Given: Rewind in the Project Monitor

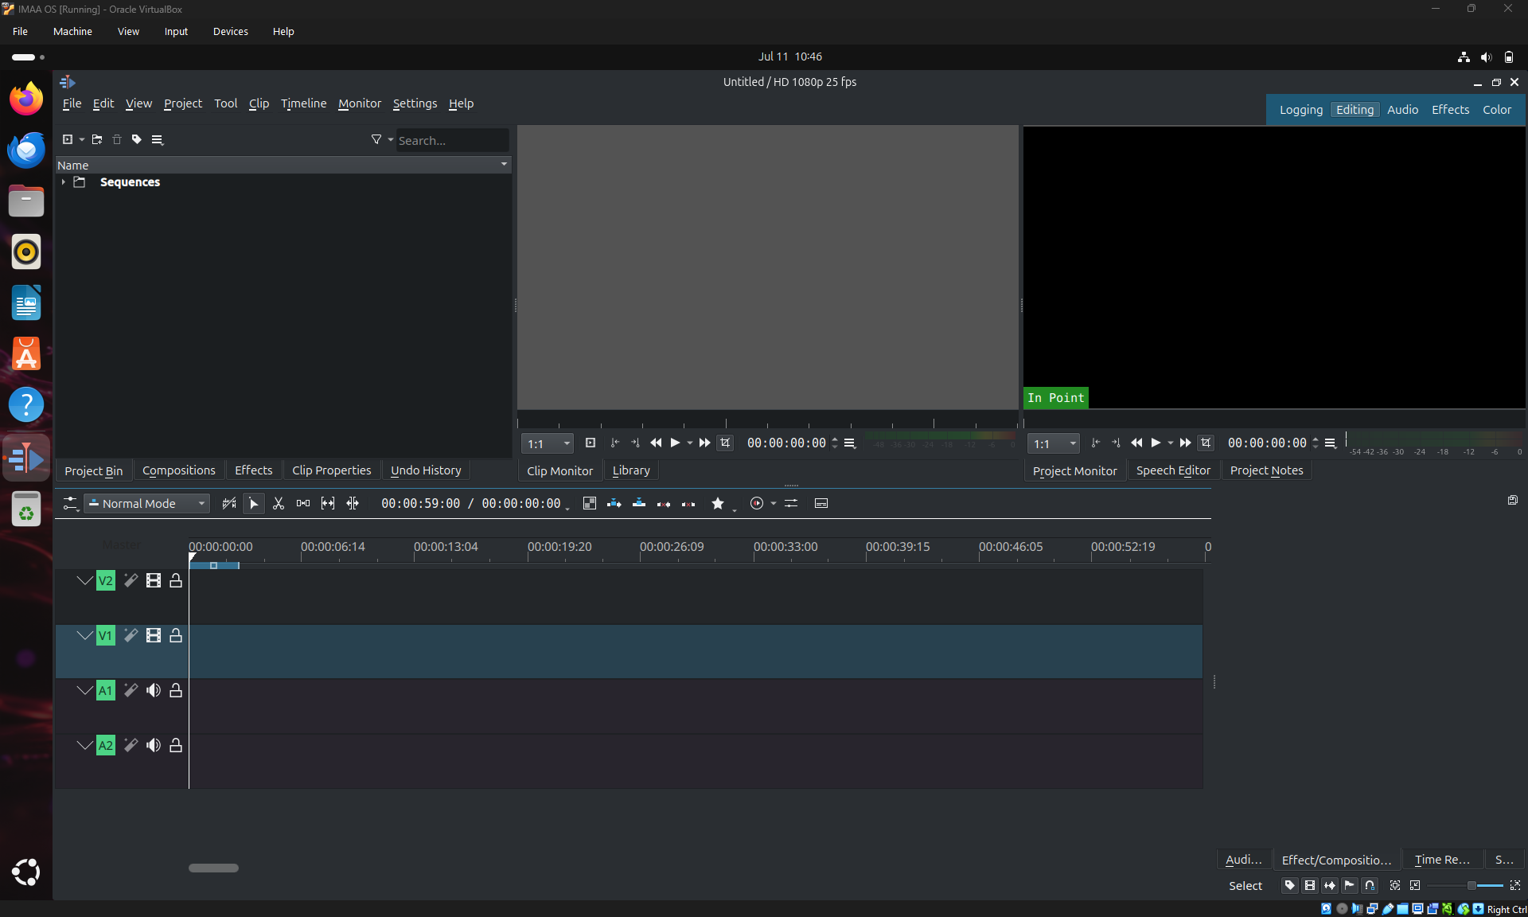Looking at the screenshot, I should (x=1136, y=443).
